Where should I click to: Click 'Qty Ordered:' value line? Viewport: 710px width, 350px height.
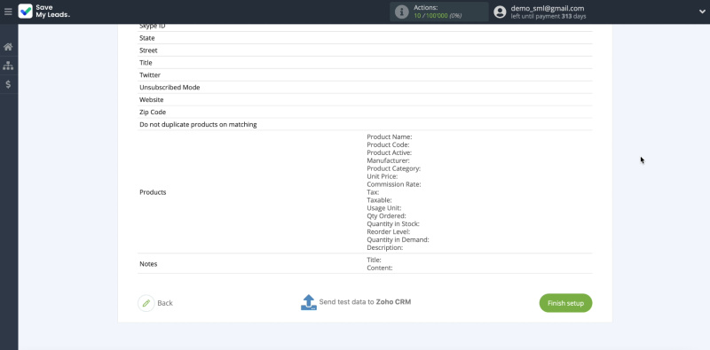[386, 216]
